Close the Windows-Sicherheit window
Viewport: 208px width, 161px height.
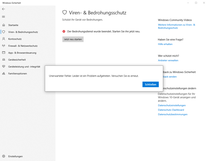pyautogui.click(x=204, y=3)
